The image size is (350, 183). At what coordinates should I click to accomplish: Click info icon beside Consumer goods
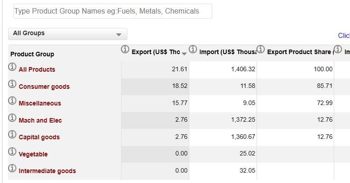[12, 84]
